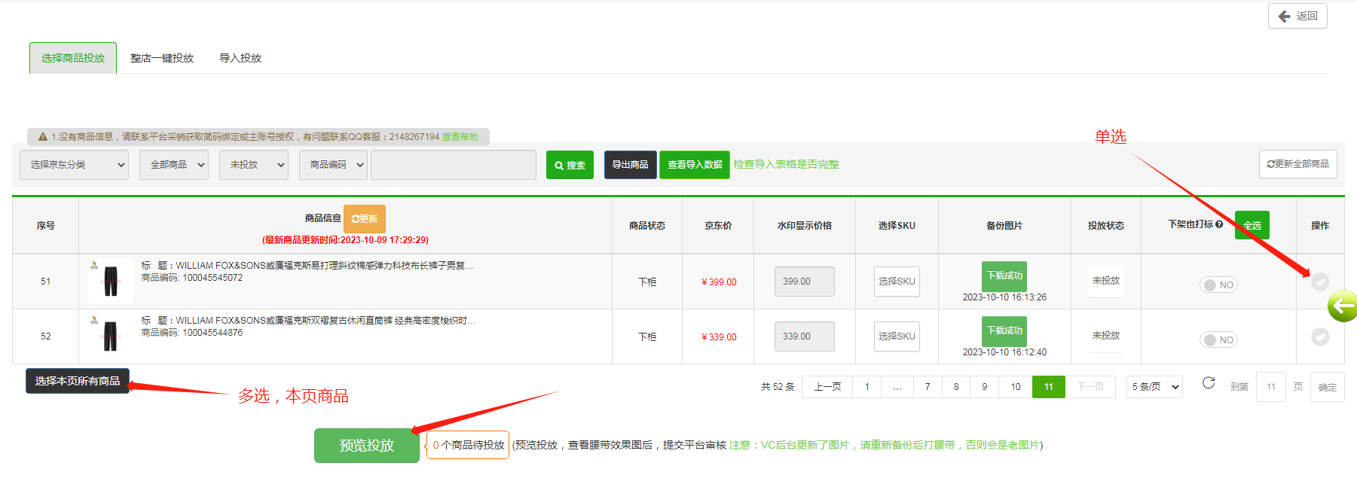The height and width of the screenshot is (478, 1357).
Task: Click the 查看帮助 link
Action: pyautogui.click(x=460, y=137)
